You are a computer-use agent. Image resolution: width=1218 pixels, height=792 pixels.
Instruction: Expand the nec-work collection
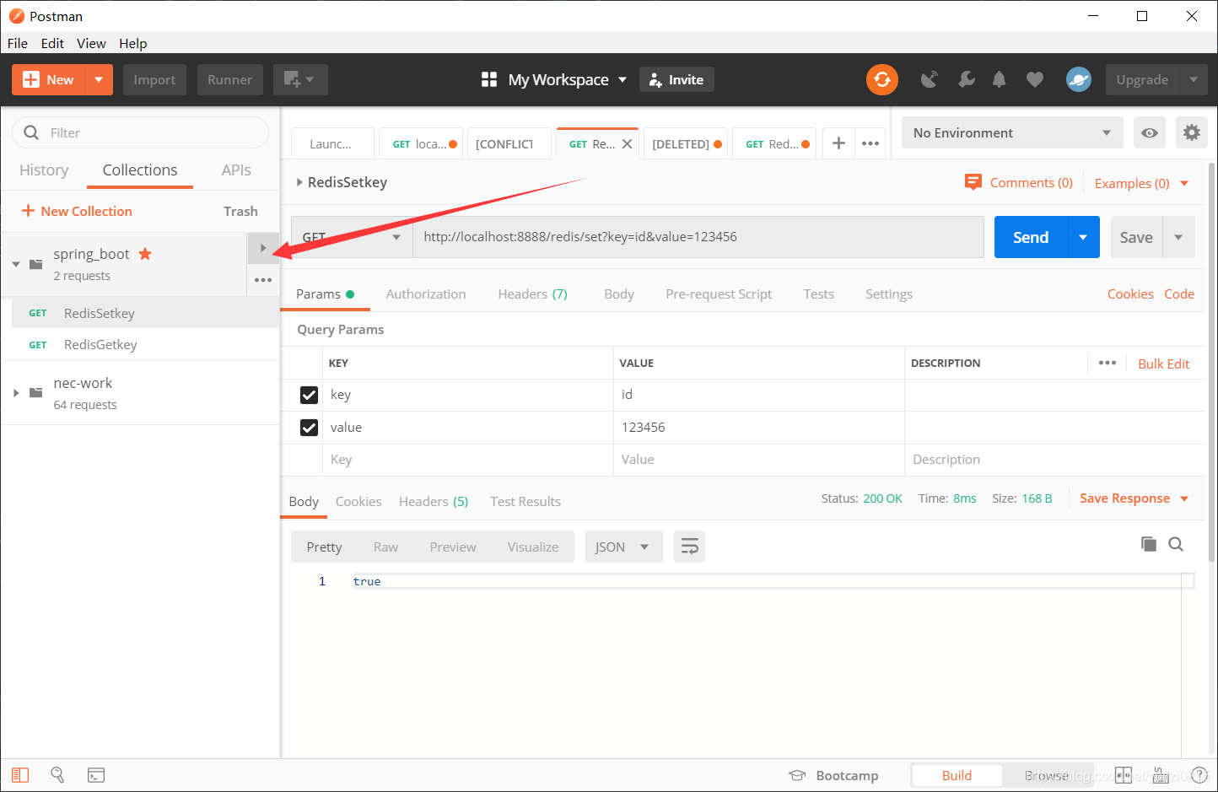tap(16, 393)
